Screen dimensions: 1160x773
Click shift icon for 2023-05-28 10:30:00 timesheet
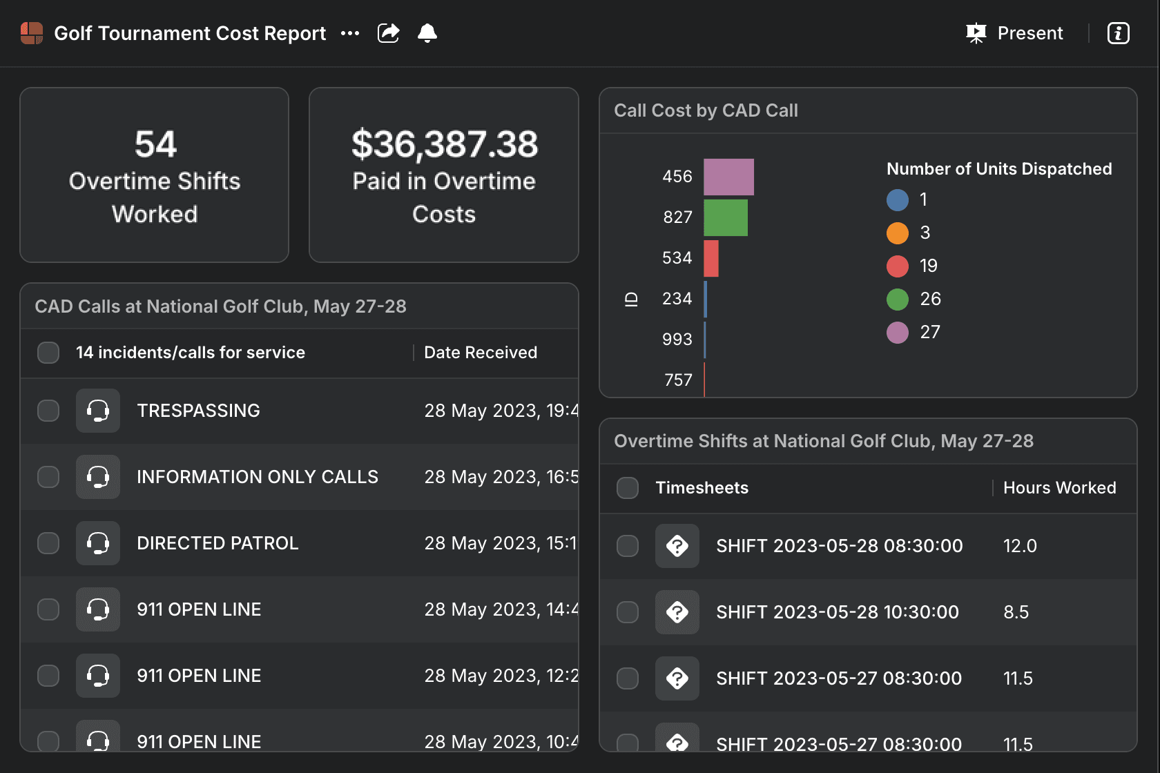pyautogui.click(x=677, y=612)
